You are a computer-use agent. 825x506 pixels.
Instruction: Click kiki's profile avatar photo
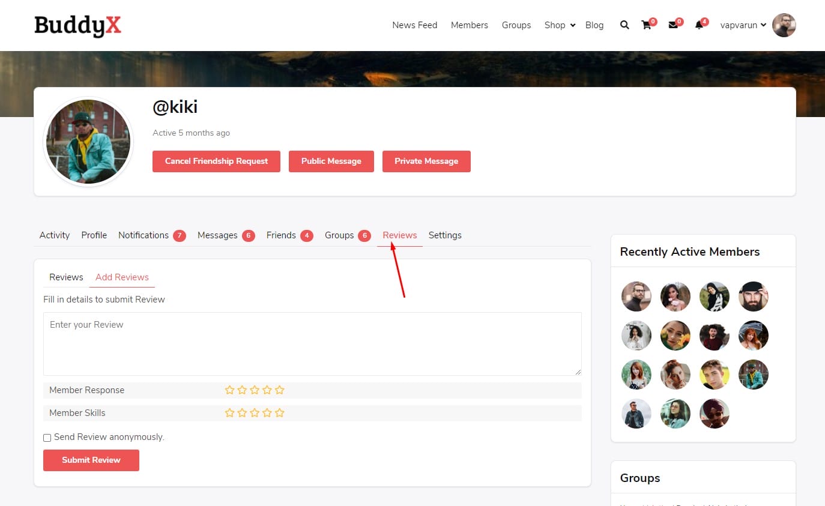click(x=88, y=142)
